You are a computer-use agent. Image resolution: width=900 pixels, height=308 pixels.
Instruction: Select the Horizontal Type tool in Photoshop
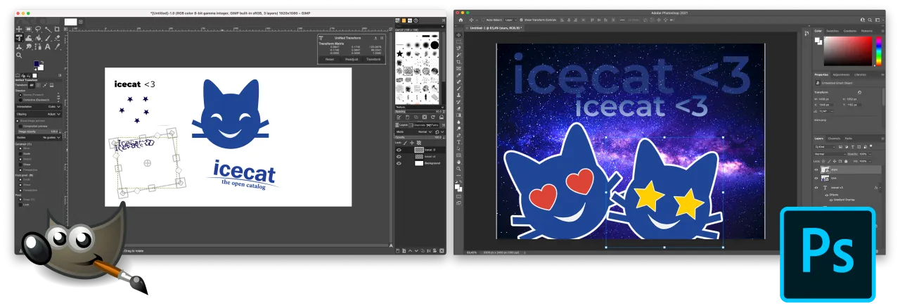pos(458,141)
